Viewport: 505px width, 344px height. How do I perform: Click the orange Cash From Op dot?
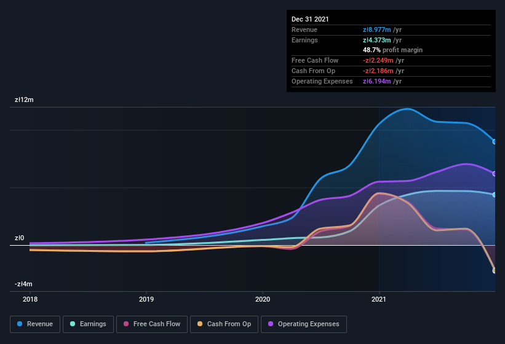click(x=200, y=324)
